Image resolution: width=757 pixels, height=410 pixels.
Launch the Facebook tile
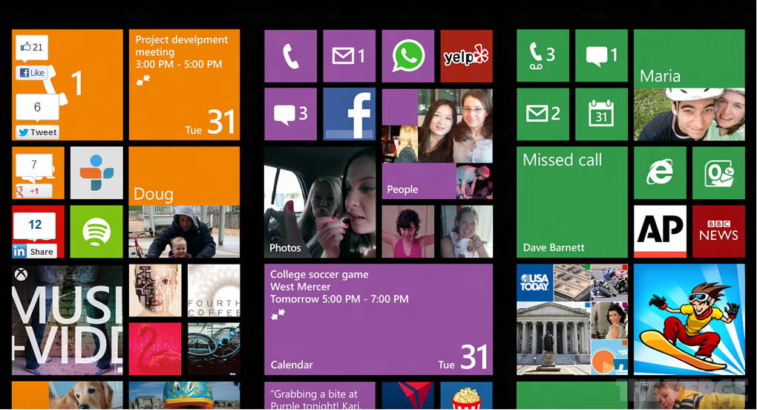pos(349,114)
